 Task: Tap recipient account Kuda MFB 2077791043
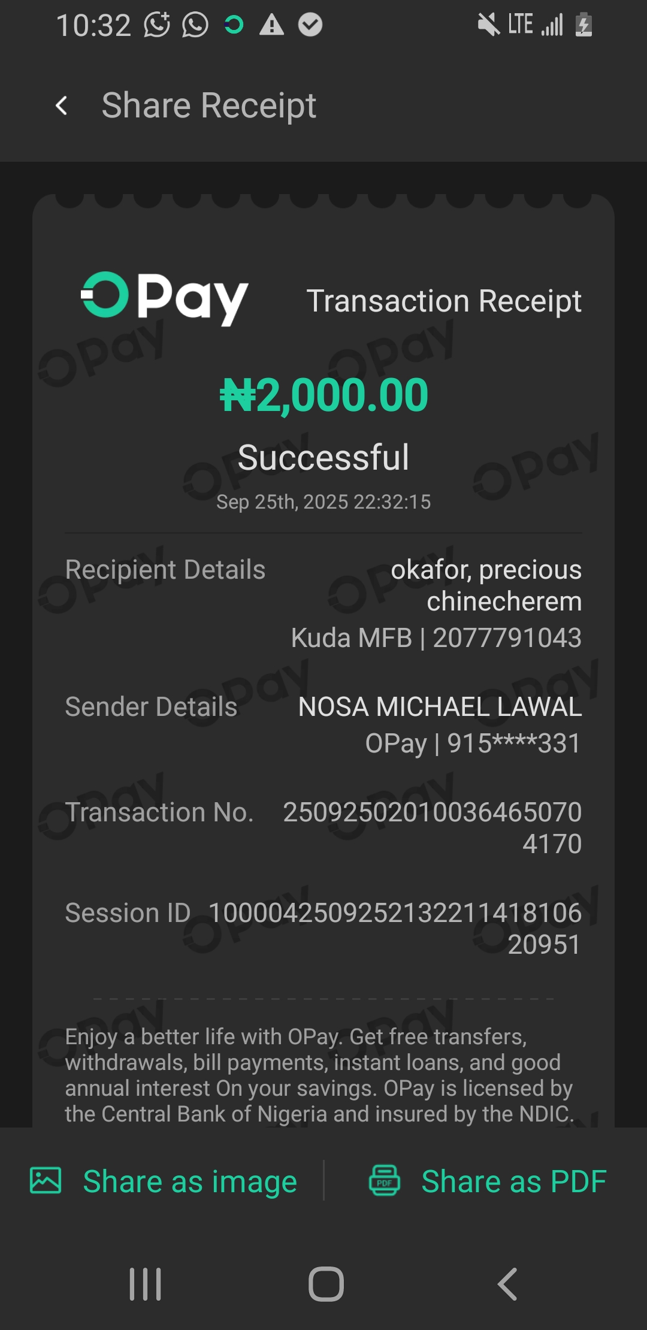click(x=436, y=638)
